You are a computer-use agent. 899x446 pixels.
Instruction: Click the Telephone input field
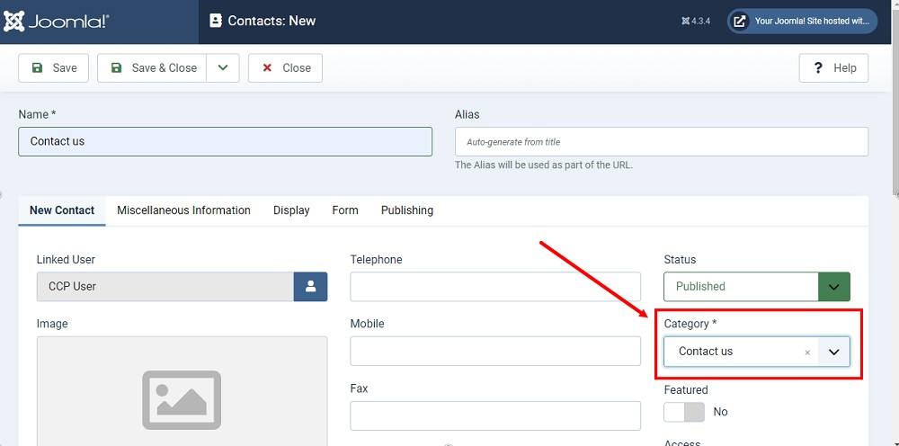pyautogui.click(x=495, y=286)
